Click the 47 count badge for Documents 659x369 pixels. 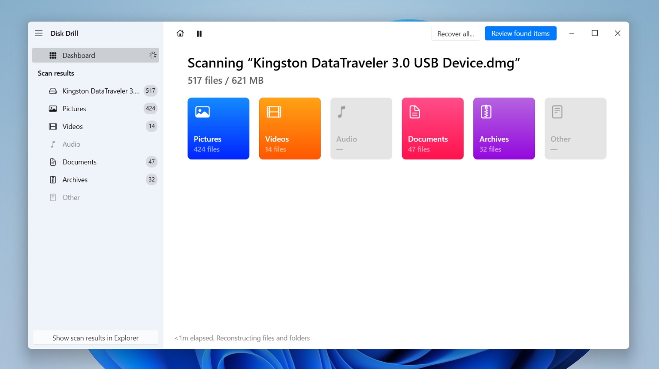151,162
